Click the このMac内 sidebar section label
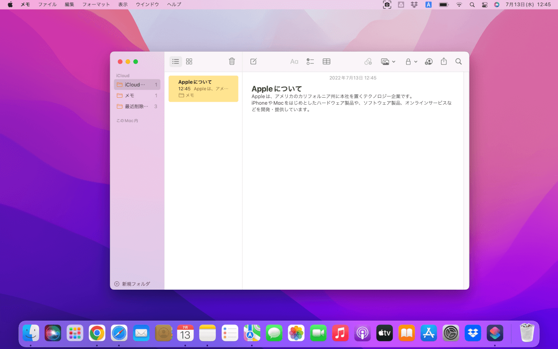Viewport: 558px width, 349px height. pyautogui.click(x=127, y=120)
